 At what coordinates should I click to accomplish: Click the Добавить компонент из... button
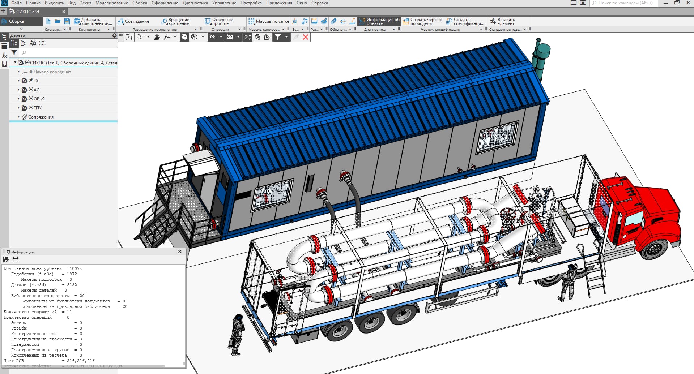[x=93, y=21]
